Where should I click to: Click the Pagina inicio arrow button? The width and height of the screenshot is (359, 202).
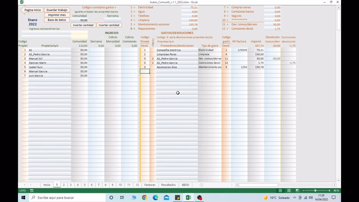(31, 10)
